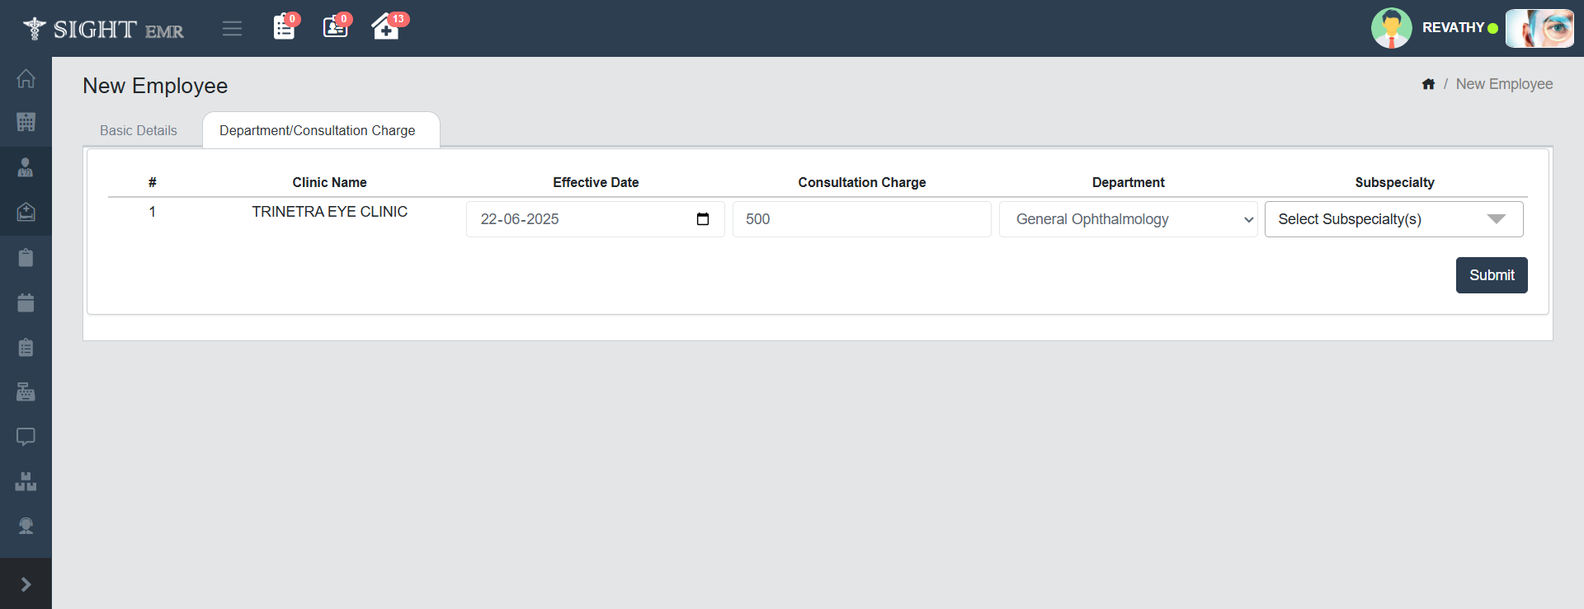Screen dimensions: 1584x609
Task: Open the calendar sidebar icon
Action: pyautogui.click(x=26, y=302)
